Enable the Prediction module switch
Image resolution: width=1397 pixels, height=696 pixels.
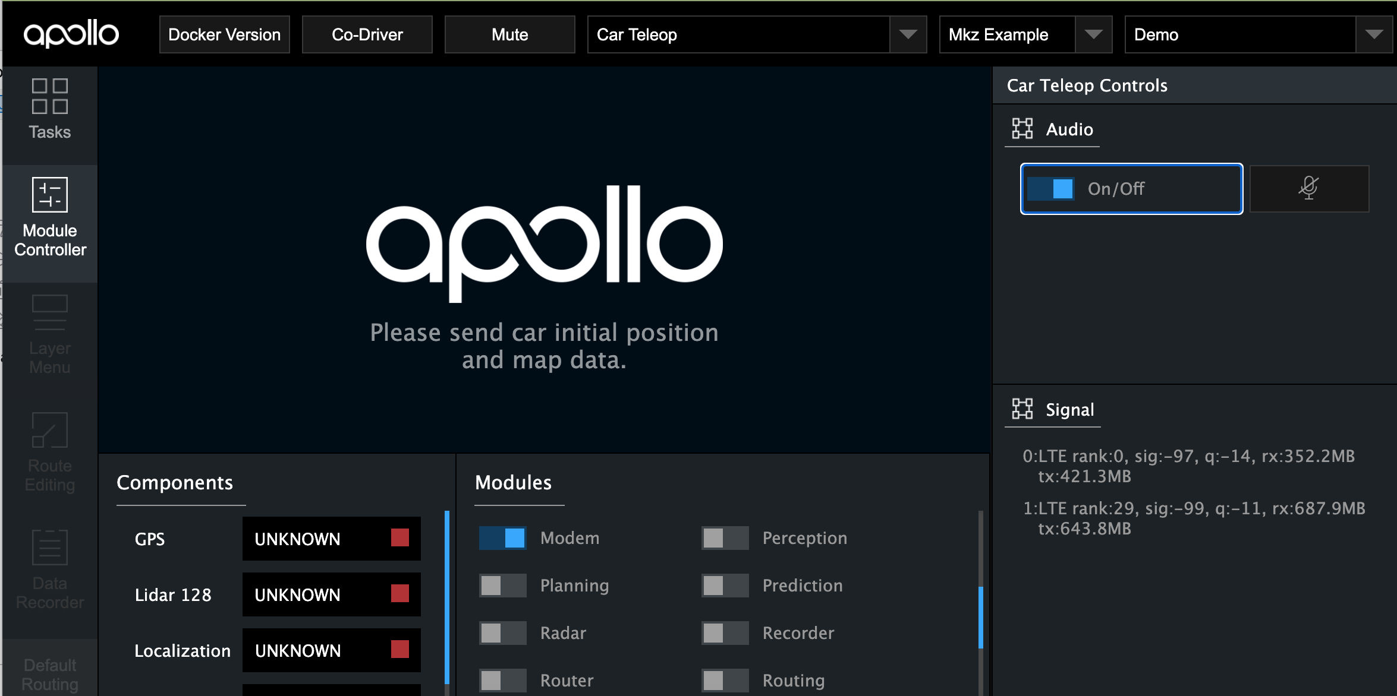click(x=725, y=586)
